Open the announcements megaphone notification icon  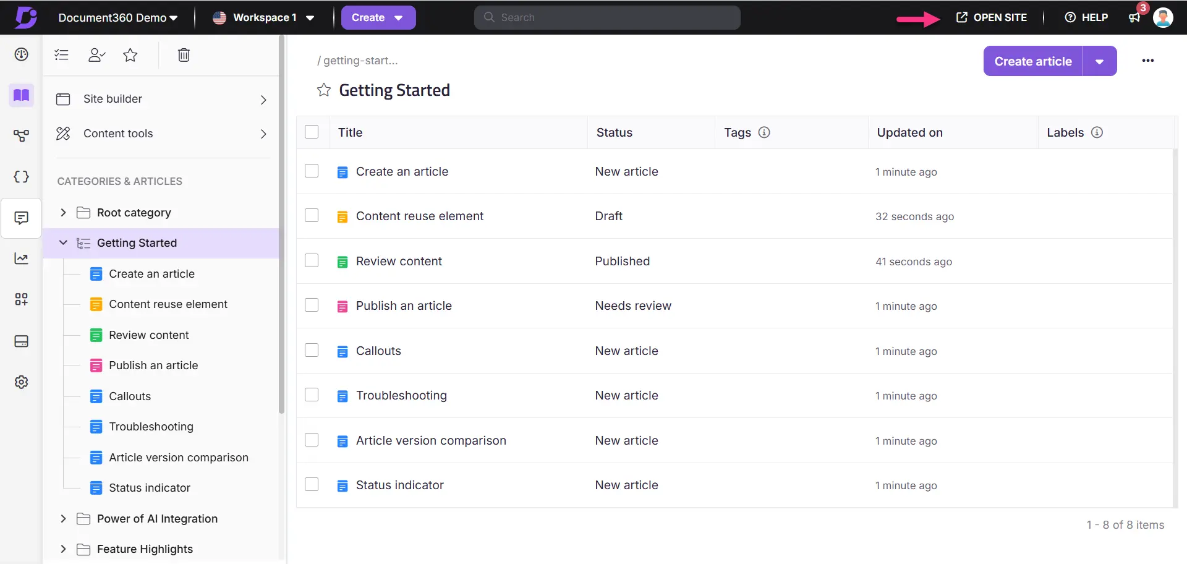[1134, 17]
